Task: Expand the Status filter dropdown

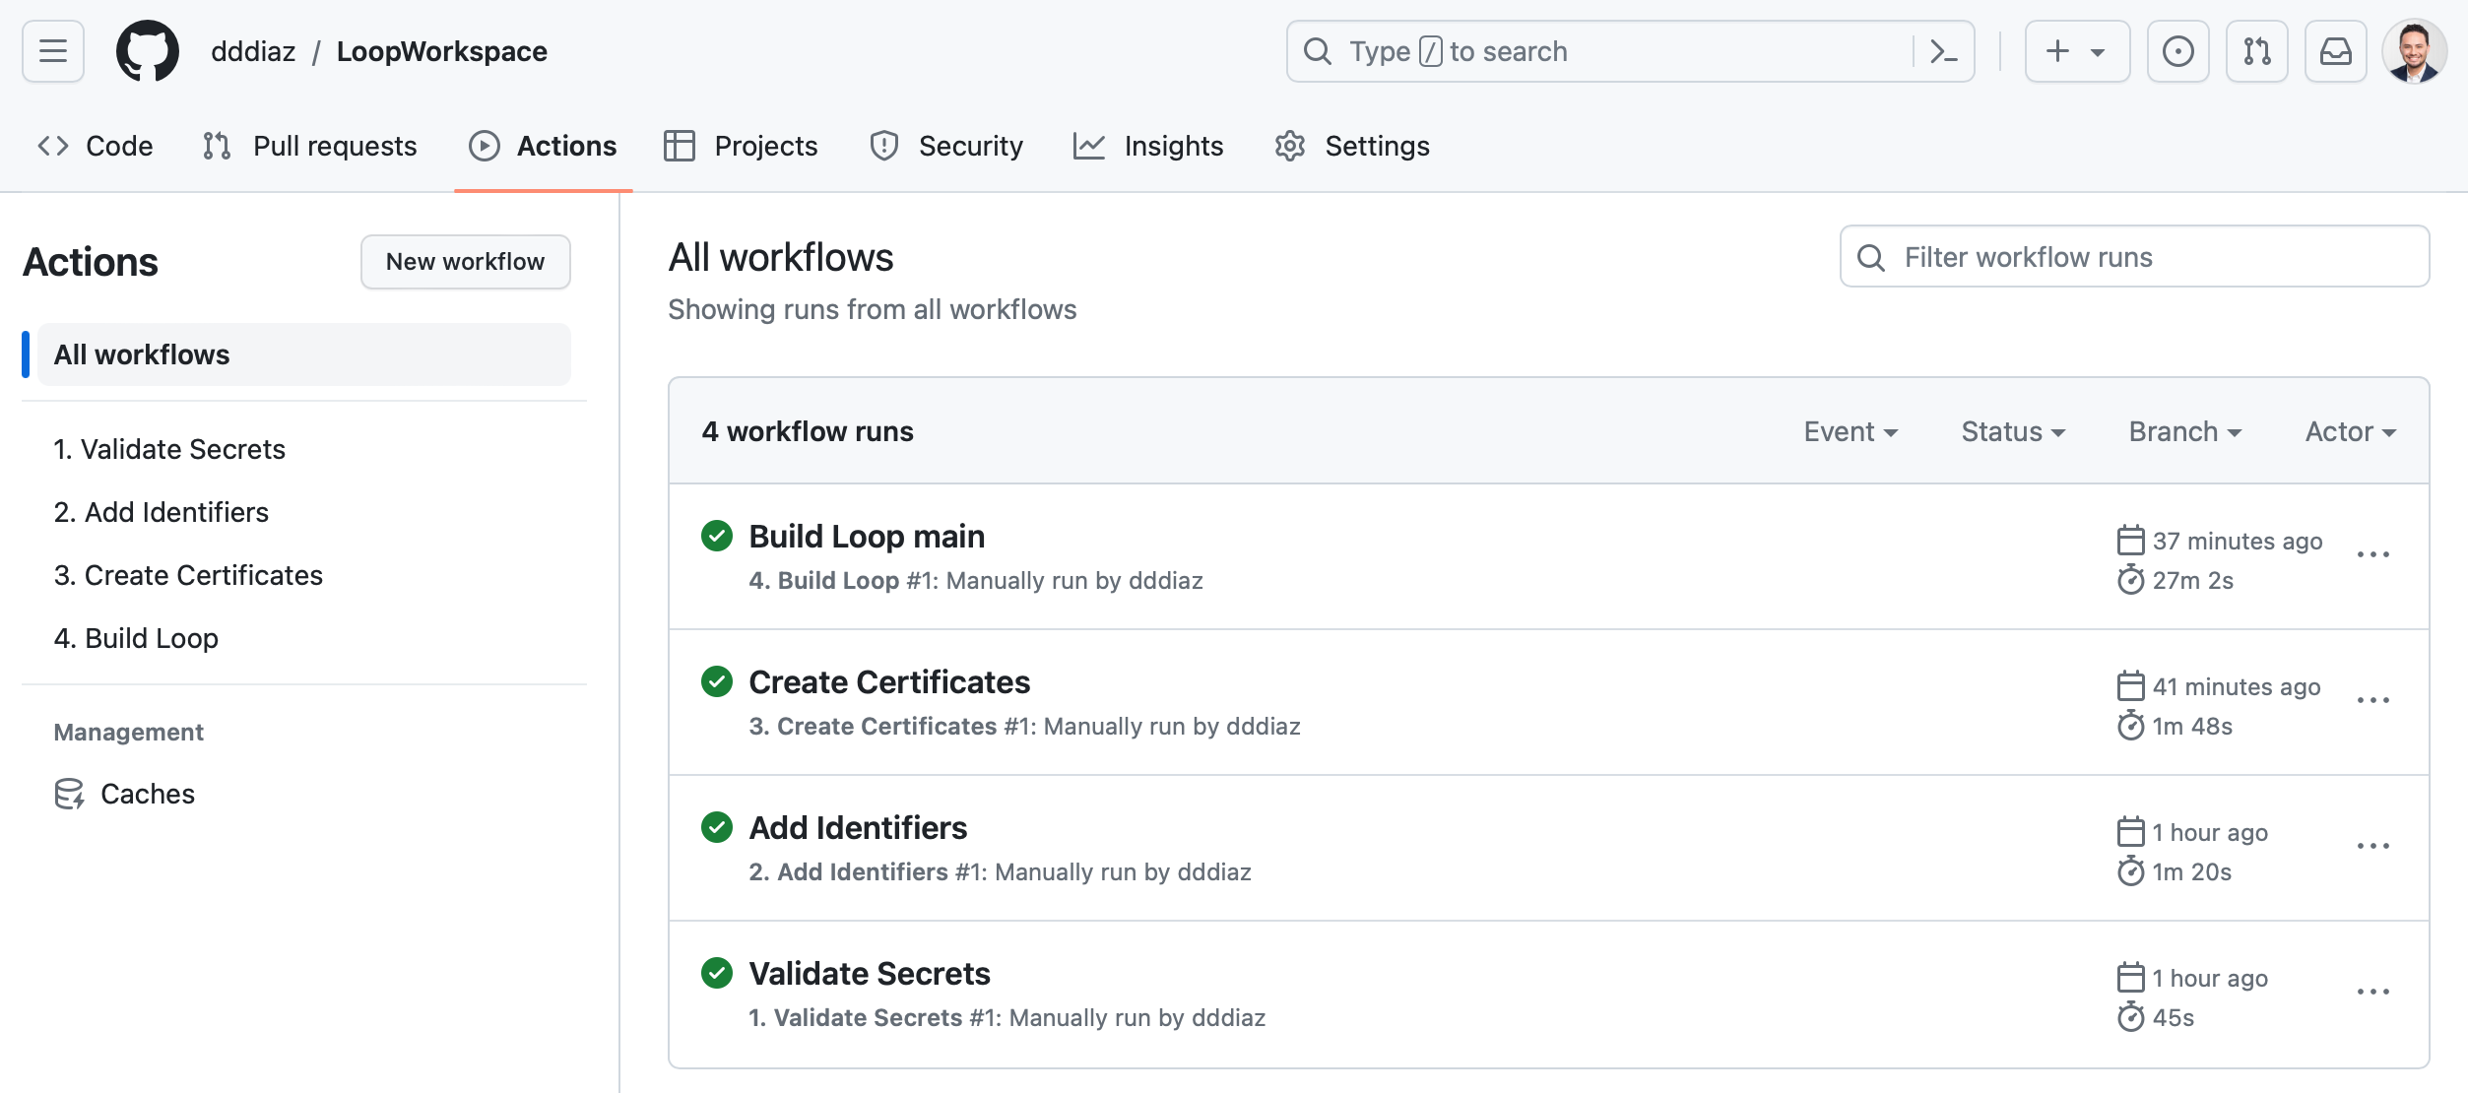Action: [2012, 431]
